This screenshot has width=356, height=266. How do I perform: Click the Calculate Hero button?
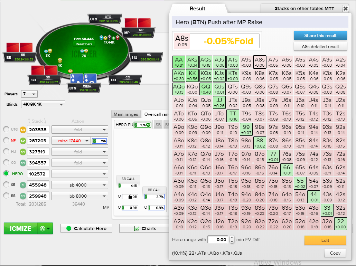[x=86, y=229]
